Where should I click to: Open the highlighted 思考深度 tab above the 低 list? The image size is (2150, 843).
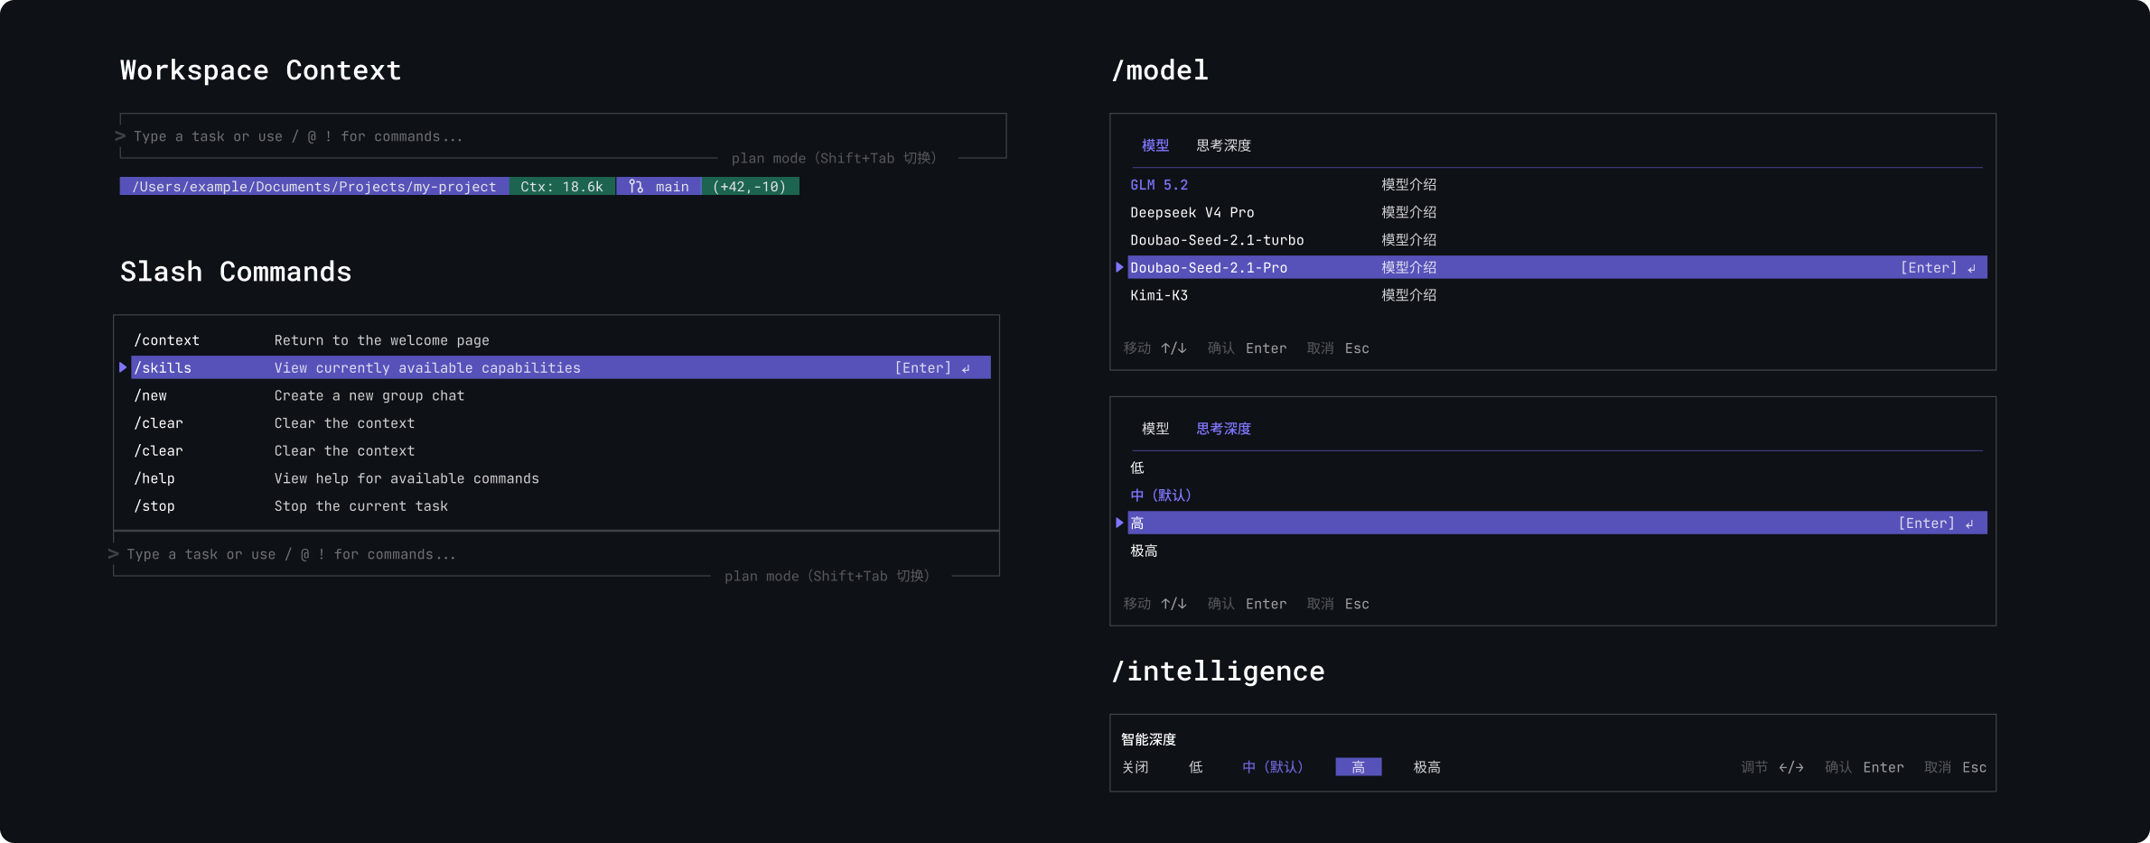coord(1223,429)
